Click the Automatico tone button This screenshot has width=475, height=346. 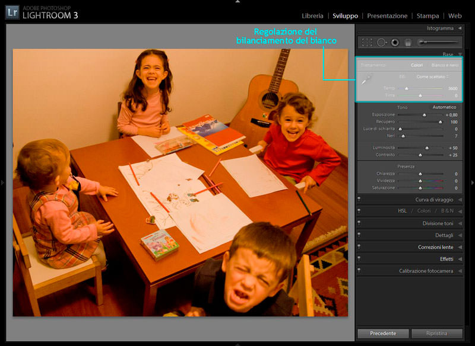[444, 107]
